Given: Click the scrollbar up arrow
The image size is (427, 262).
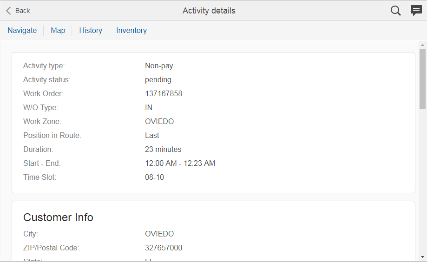Looking at the screenshot, I should (422, 46).
